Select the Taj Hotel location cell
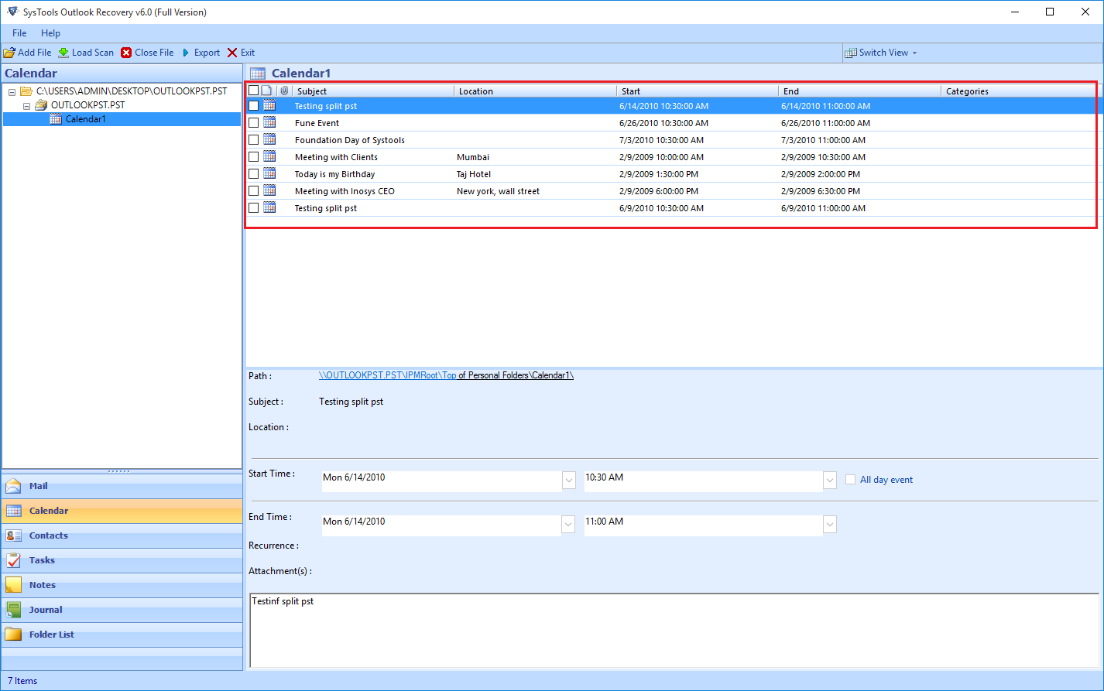The image size is (1104, 691). [474, 174]
